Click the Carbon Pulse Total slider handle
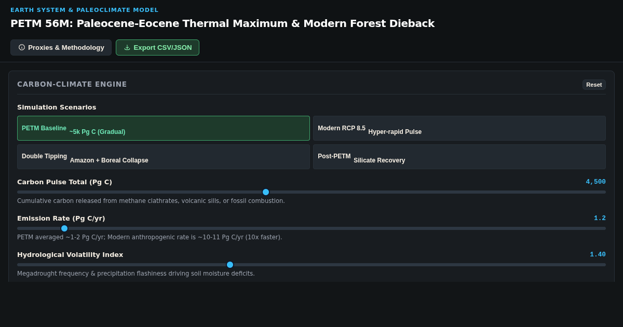The height and width of the screenshot is (327, 623). pos(266,192)
